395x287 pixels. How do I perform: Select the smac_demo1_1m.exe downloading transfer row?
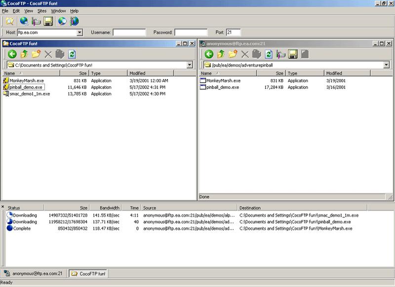click(199, 215)
